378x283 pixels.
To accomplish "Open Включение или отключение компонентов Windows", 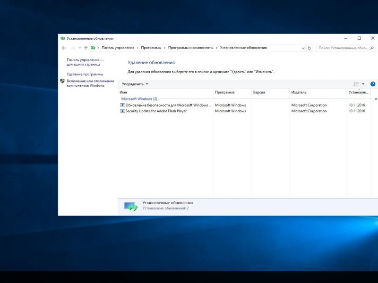I will pyautogui.click(x=90, y=83).
